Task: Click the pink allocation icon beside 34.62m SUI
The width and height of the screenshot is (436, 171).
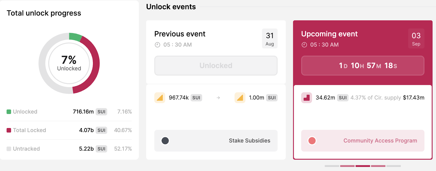Action: click(x=307, y=98)
